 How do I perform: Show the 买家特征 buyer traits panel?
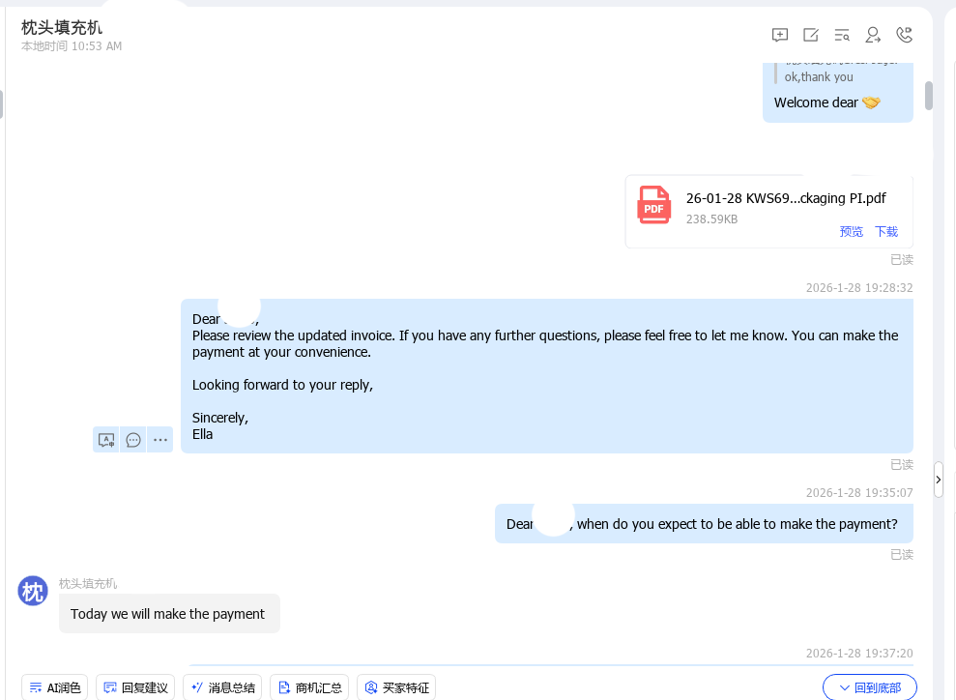click(396, 687)
